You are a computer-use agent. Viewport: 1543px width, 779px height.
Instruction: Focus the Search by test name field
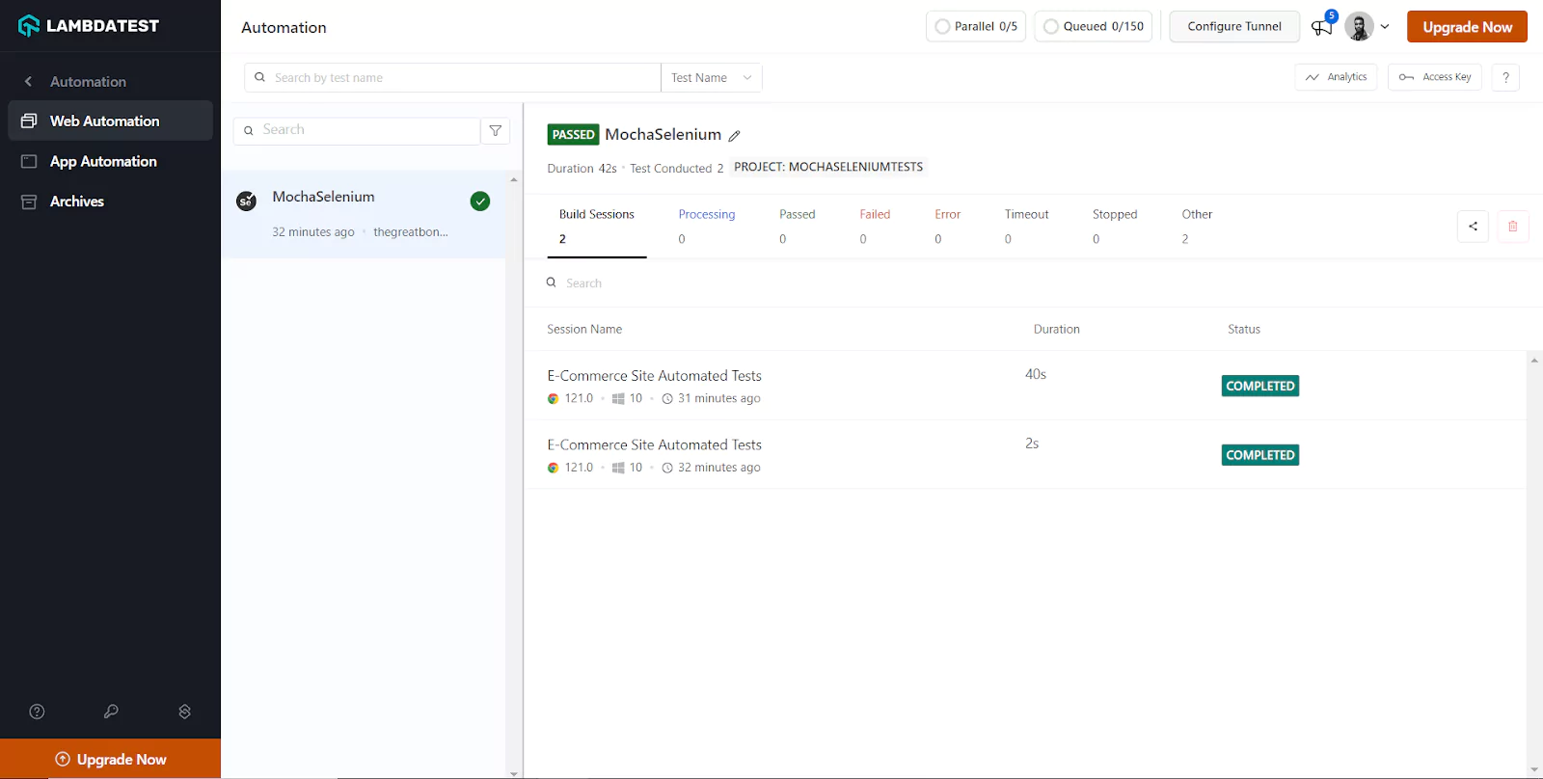452,77
